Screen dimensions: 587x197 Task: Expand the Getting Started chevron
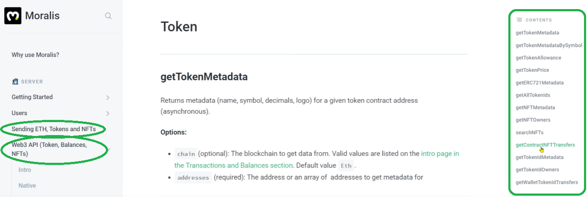tap(108, 97)
